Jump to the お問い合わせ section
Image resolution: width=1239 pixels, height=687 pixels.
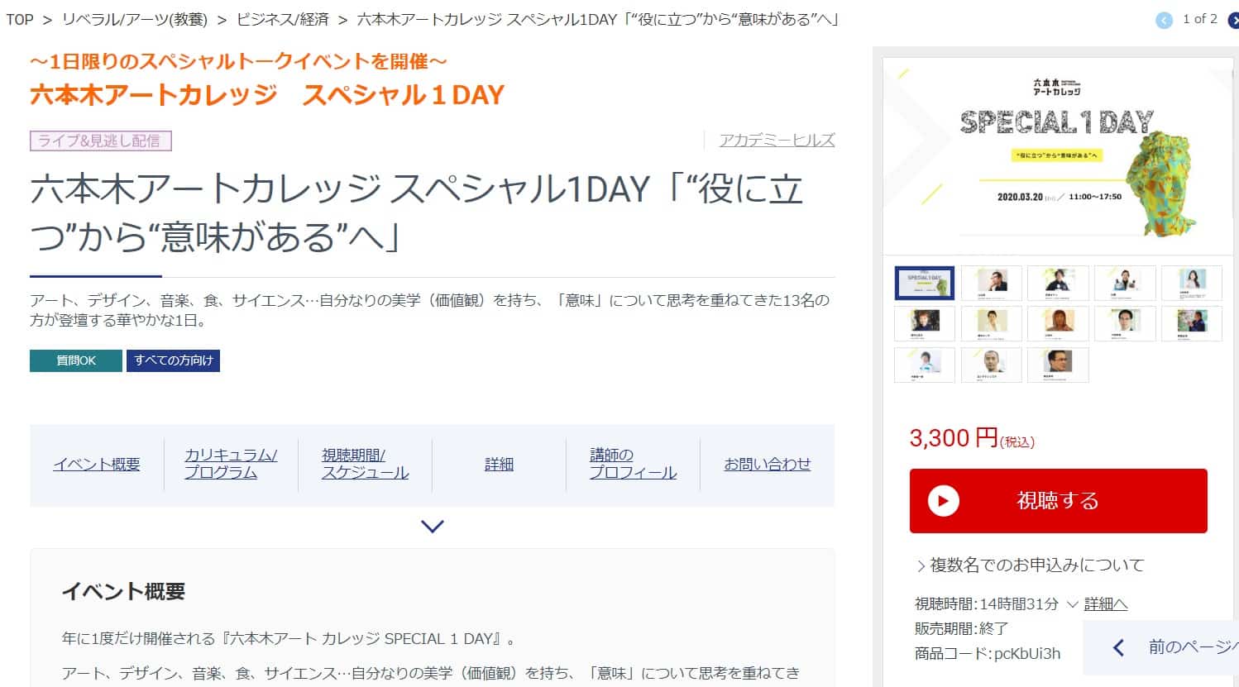coord(767,465)
